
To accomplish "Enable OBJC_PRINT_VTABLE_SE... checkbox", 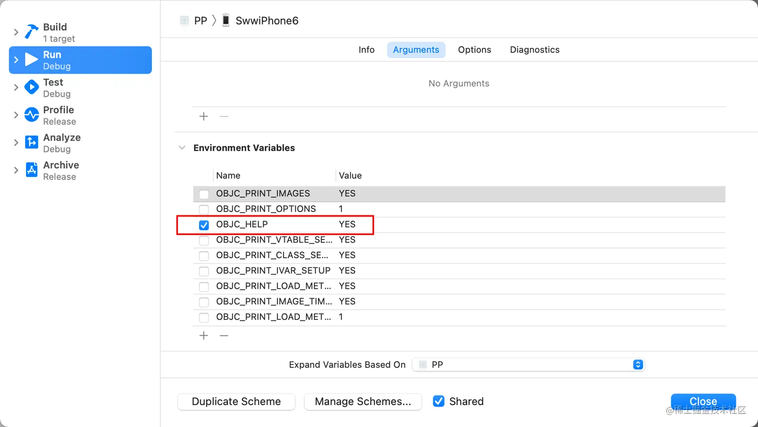I will [x=204, y=241].
